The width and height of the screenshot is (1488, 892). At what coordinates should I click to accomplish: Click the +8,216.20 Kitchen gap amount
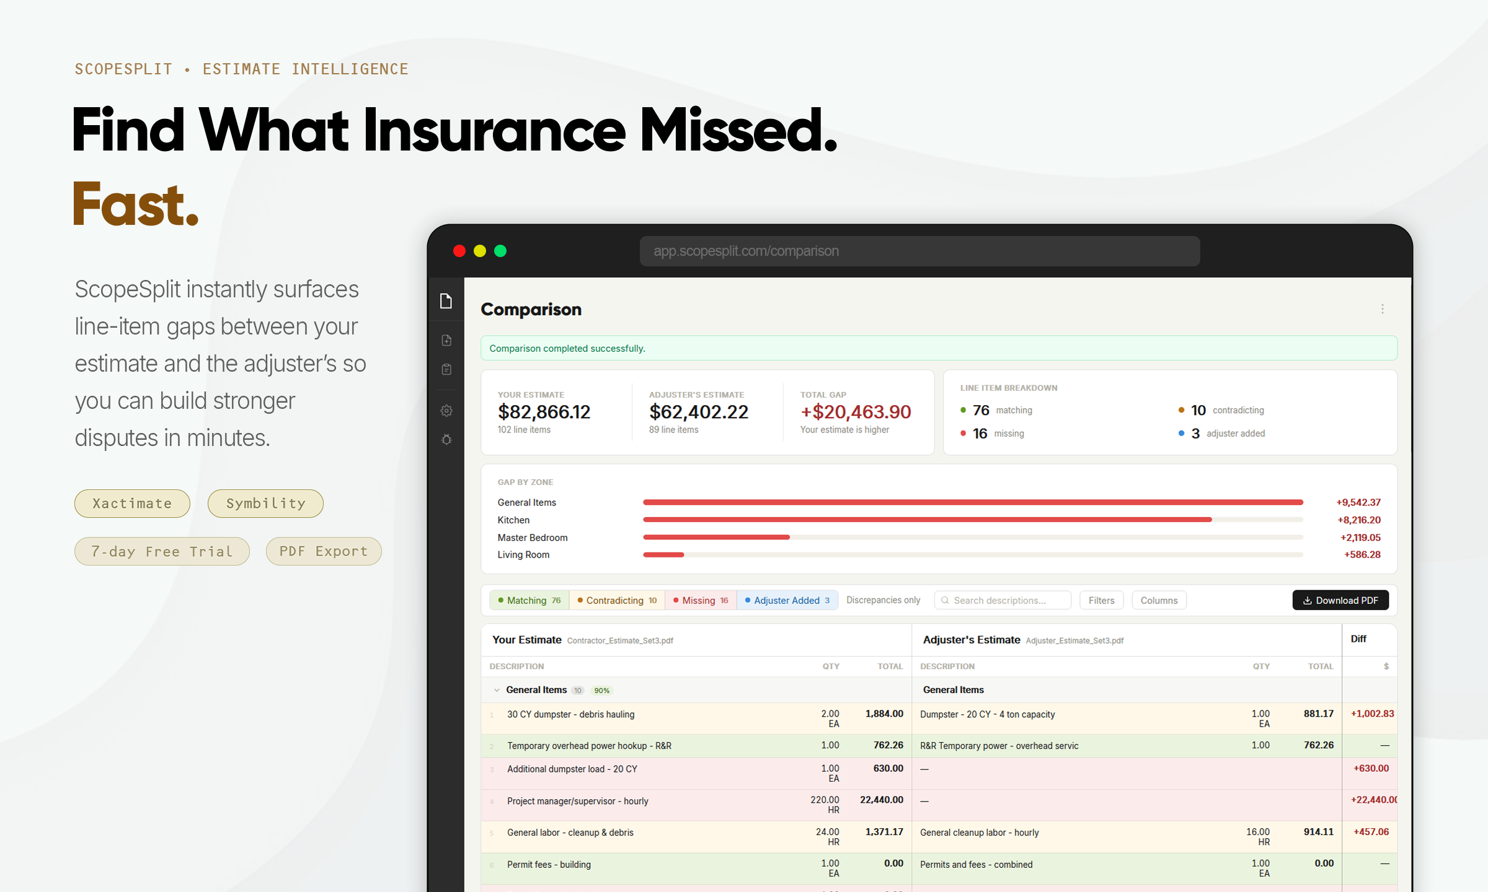pyautogui.click(x=1358, y=520)
